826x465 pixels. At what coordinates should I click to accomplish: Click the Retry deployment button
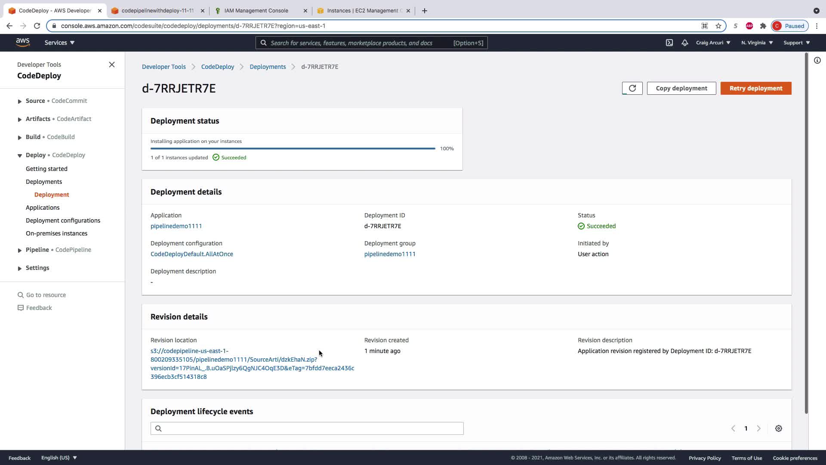(x=755, y=88)
